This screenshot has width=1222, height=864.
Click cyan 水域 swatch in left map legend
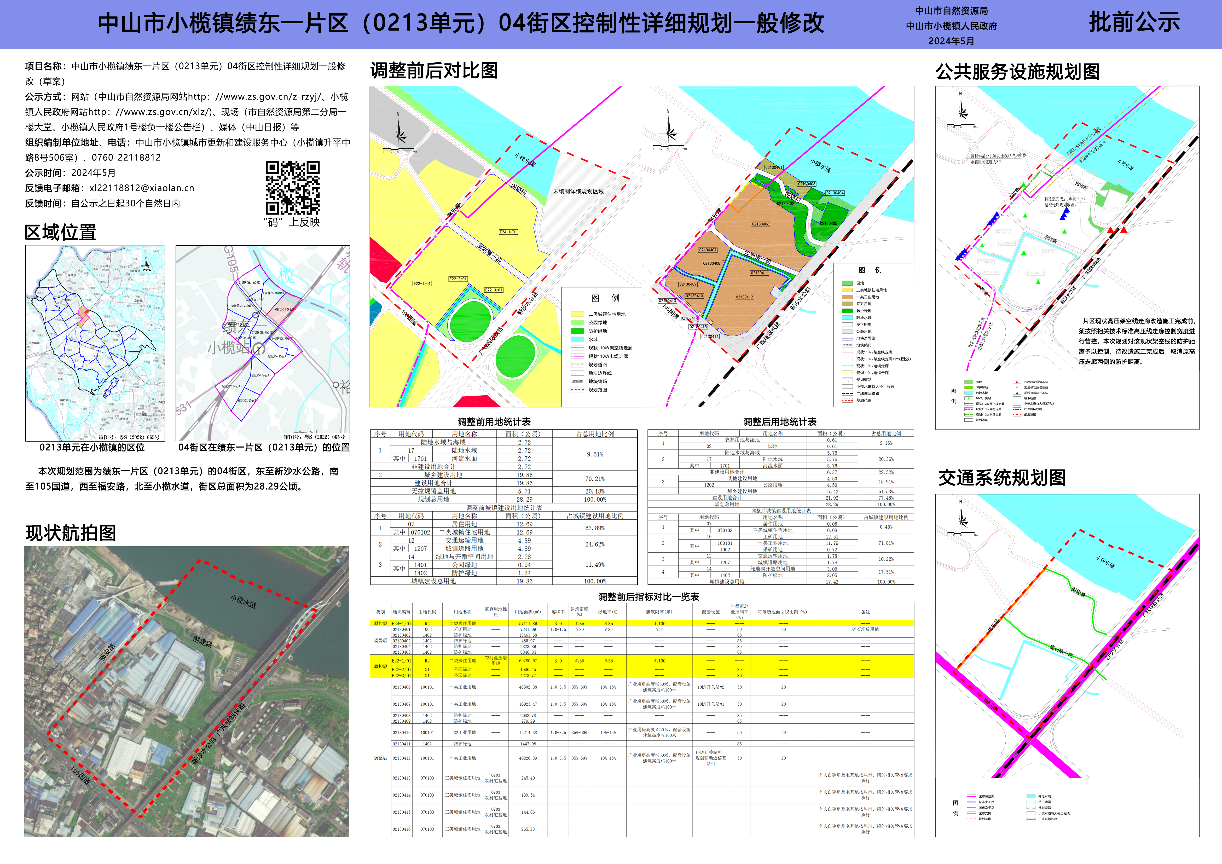577,339
